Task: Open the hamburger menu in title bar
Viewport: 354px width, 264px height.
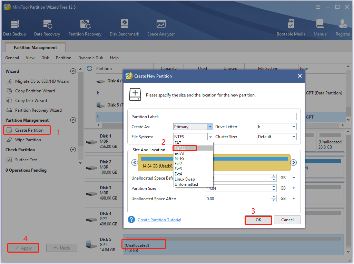Action: [x=318, y=7]
